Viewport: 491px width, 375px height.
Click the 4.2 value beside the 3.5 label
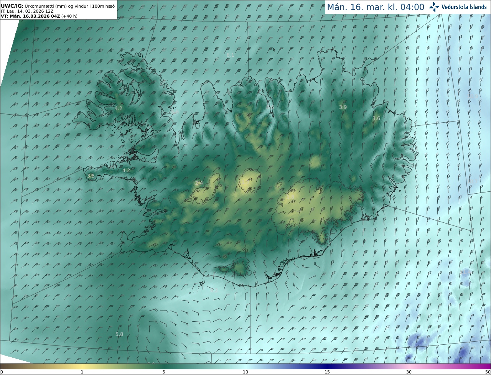126,171
